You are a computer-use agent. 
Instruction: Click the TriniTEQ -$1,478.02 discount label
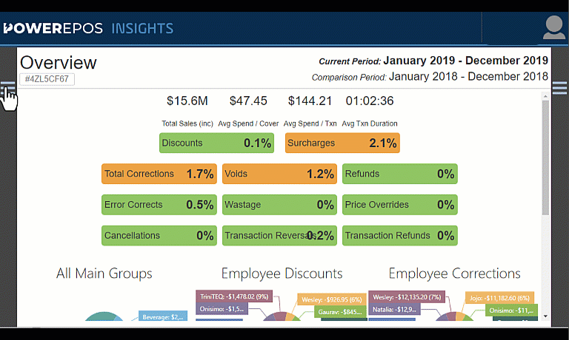pos(234,296)
